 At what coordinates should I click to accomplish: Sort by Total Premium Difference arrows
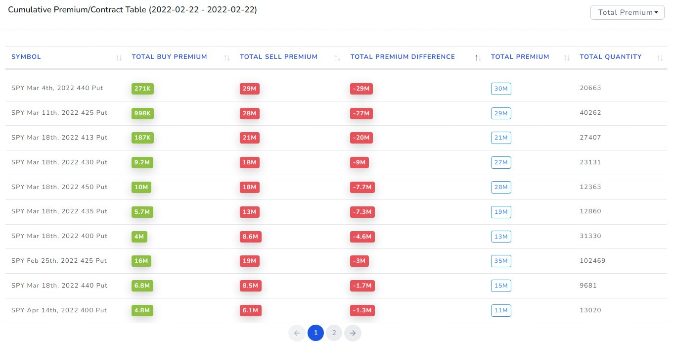478,58
